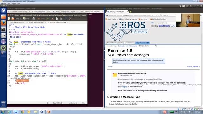Open Firefox URL history dropdown arrow
Viewport: 203px width, 114px height.
(157, 16)
